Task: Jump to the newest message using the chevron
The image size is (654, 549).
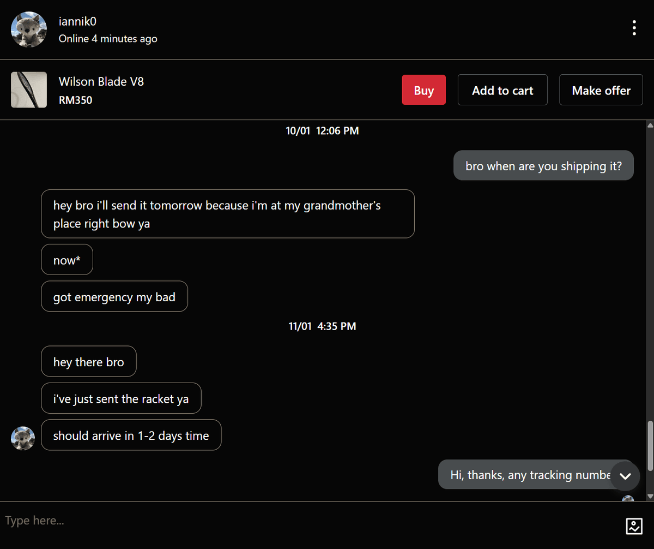Action: [625, 476]
